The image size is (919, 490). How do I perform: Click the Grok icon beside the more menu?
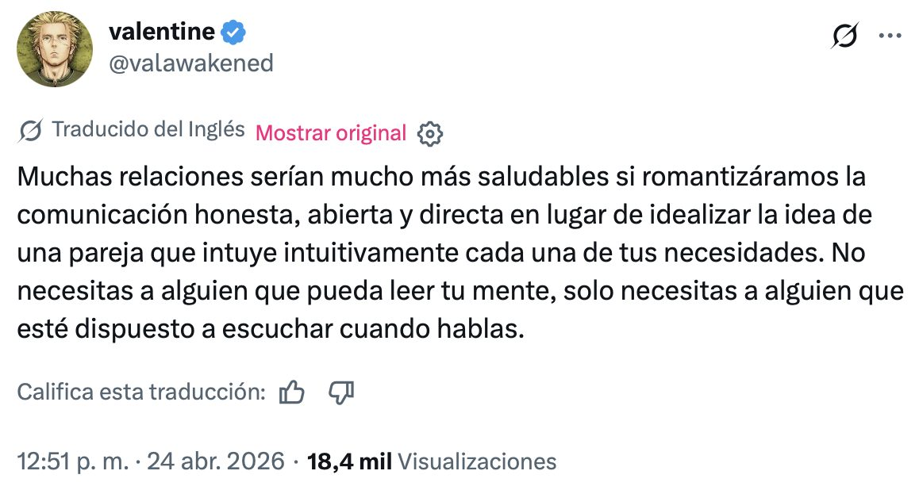(x=847, y=36)
